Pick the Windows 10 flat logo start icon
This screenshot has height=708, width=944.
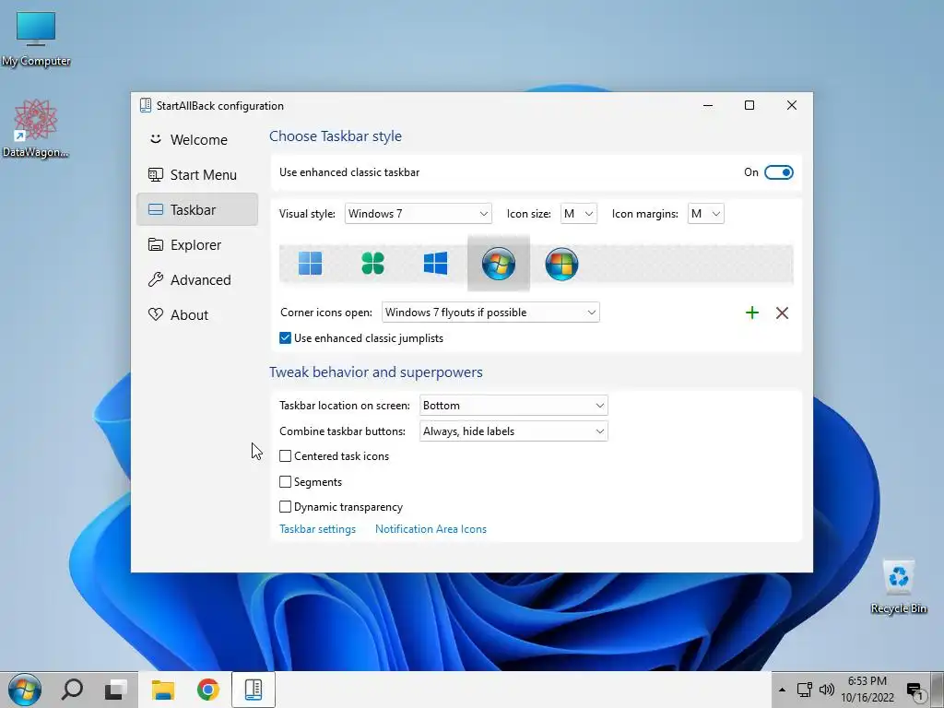click(435, 263)
